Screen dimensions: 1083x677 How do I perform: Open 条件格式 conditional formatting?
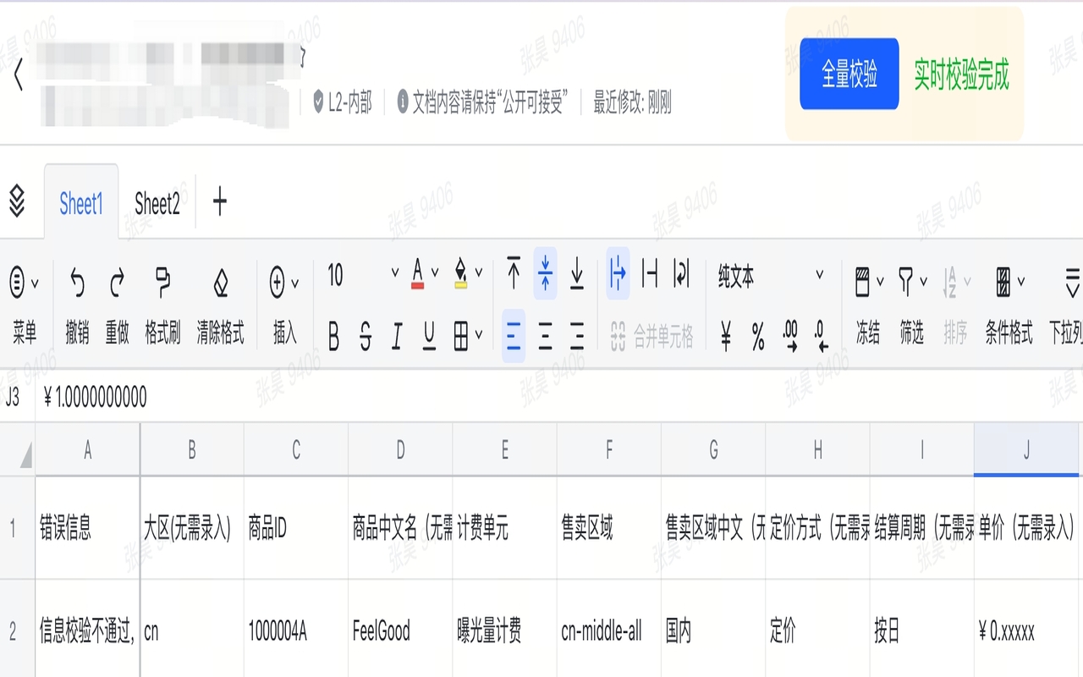coord(1009,307)
